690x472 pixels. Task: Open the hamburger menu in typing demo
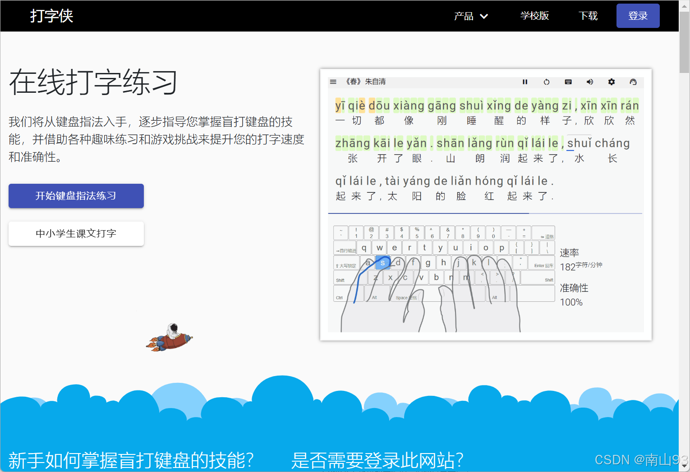click(333, 82)
